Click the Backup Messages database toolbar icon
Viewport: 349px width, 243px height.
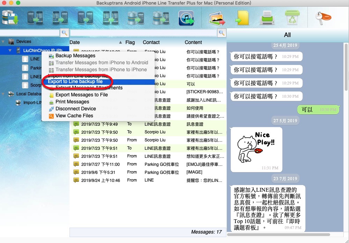(10, 18)
